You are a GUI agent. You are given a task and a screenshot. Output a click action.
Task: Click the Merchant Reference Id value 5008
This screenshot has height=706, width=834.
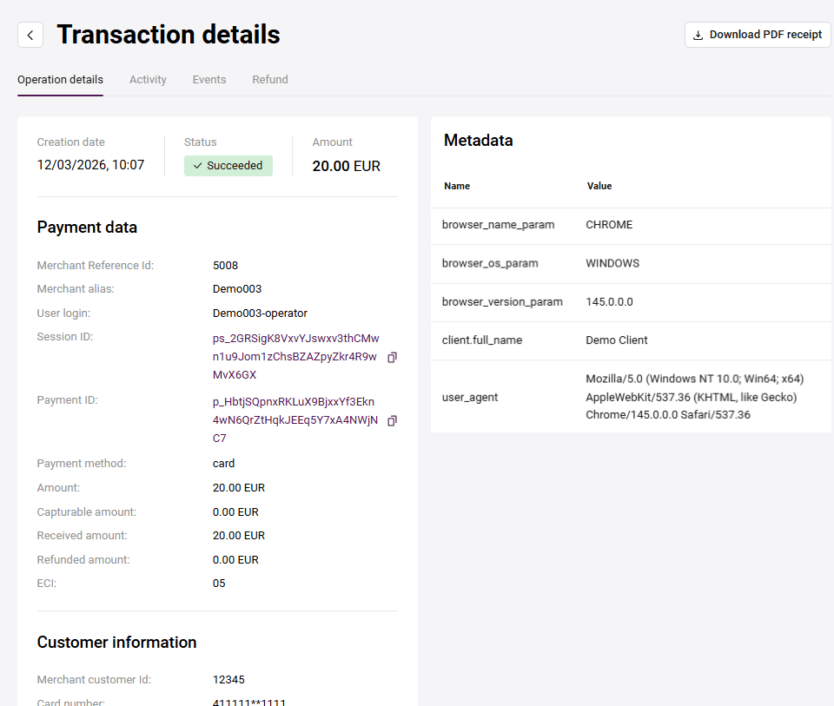pyautogui.click(x=225, y=266)
